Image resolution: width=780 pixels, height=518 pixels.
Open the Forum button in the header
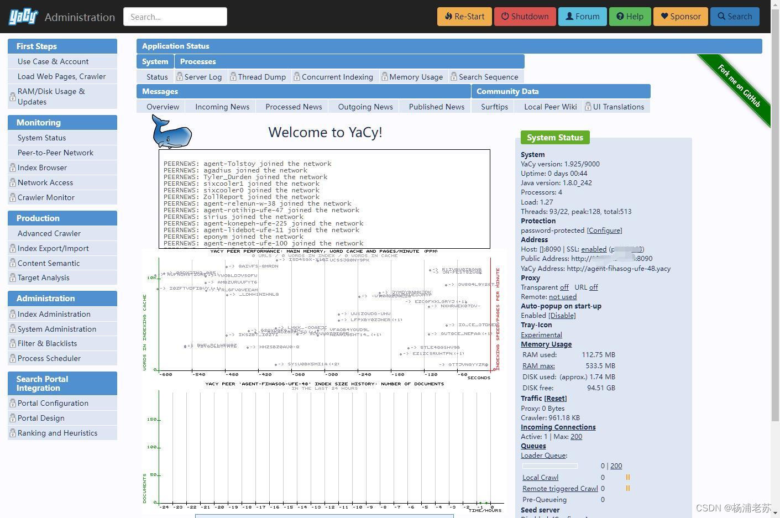coord(582,17)
